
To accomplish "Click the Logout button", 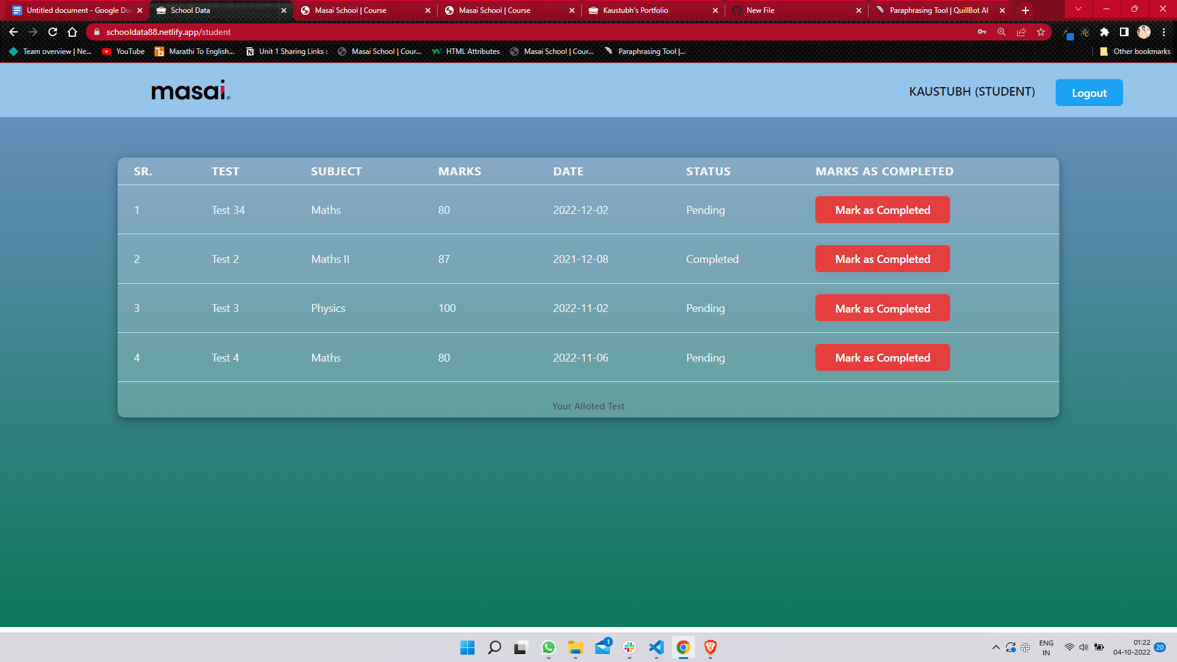I will click(x=1089, y=93).
